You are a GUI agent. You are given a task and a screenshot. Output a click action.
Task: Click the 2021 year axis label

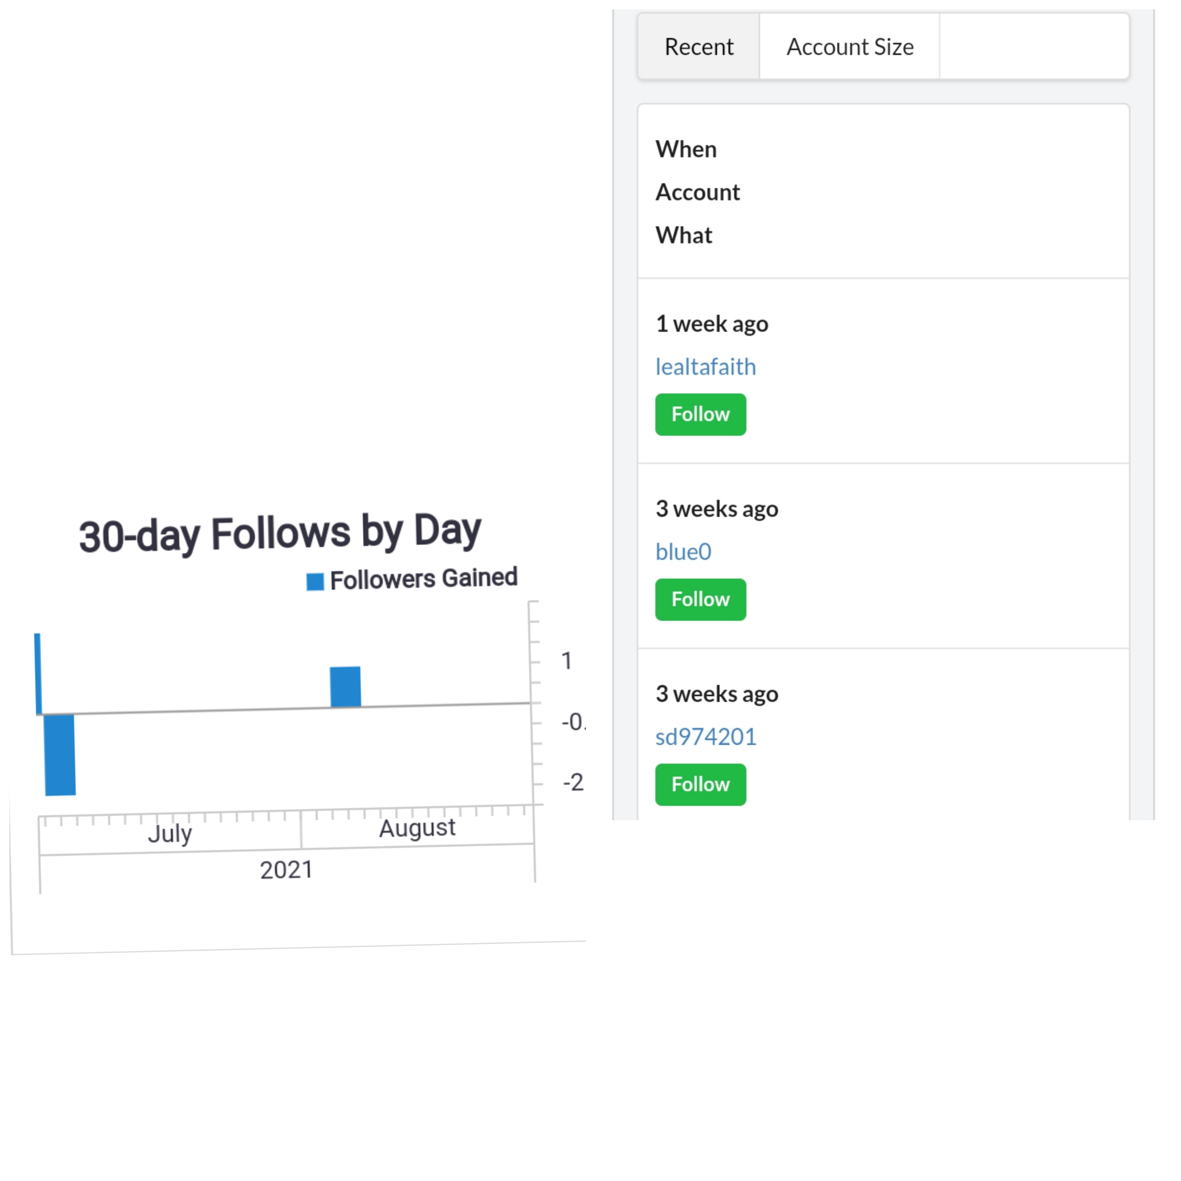tap(286, 870)
